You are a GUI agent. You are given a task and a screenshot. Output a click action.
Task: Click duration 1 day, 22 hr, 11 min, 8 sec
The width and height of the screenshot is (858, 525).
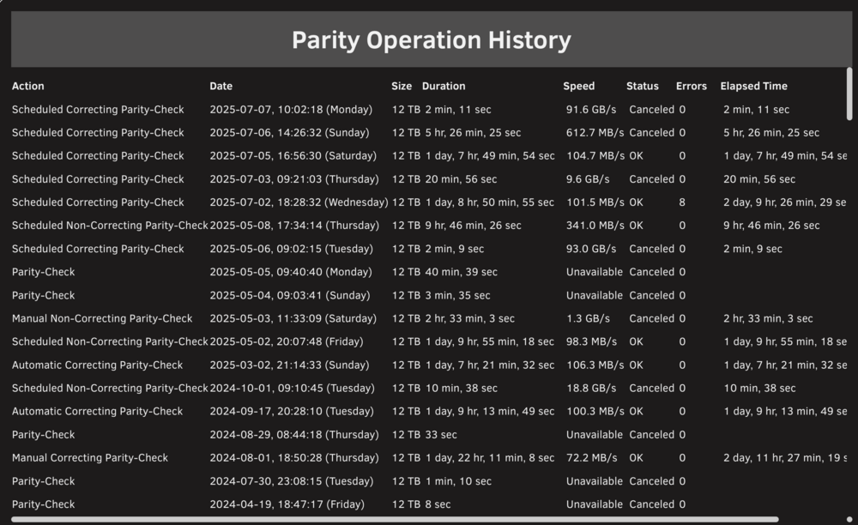pos(490,458)
